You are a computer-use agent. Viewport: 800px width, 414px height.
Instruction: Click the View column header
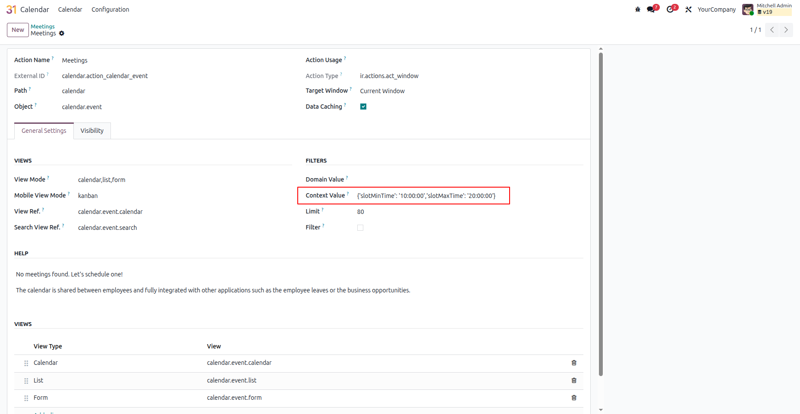point(214,346)
